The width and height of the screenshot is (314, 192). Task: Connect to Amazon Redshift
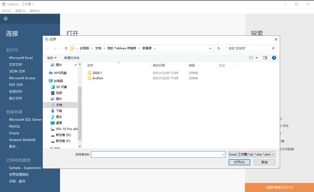[22, 140]
